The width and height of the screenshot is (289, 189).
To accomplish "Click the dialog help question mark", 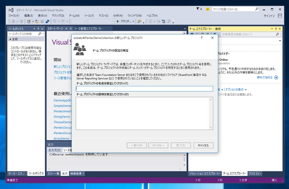I will (202, 38).
